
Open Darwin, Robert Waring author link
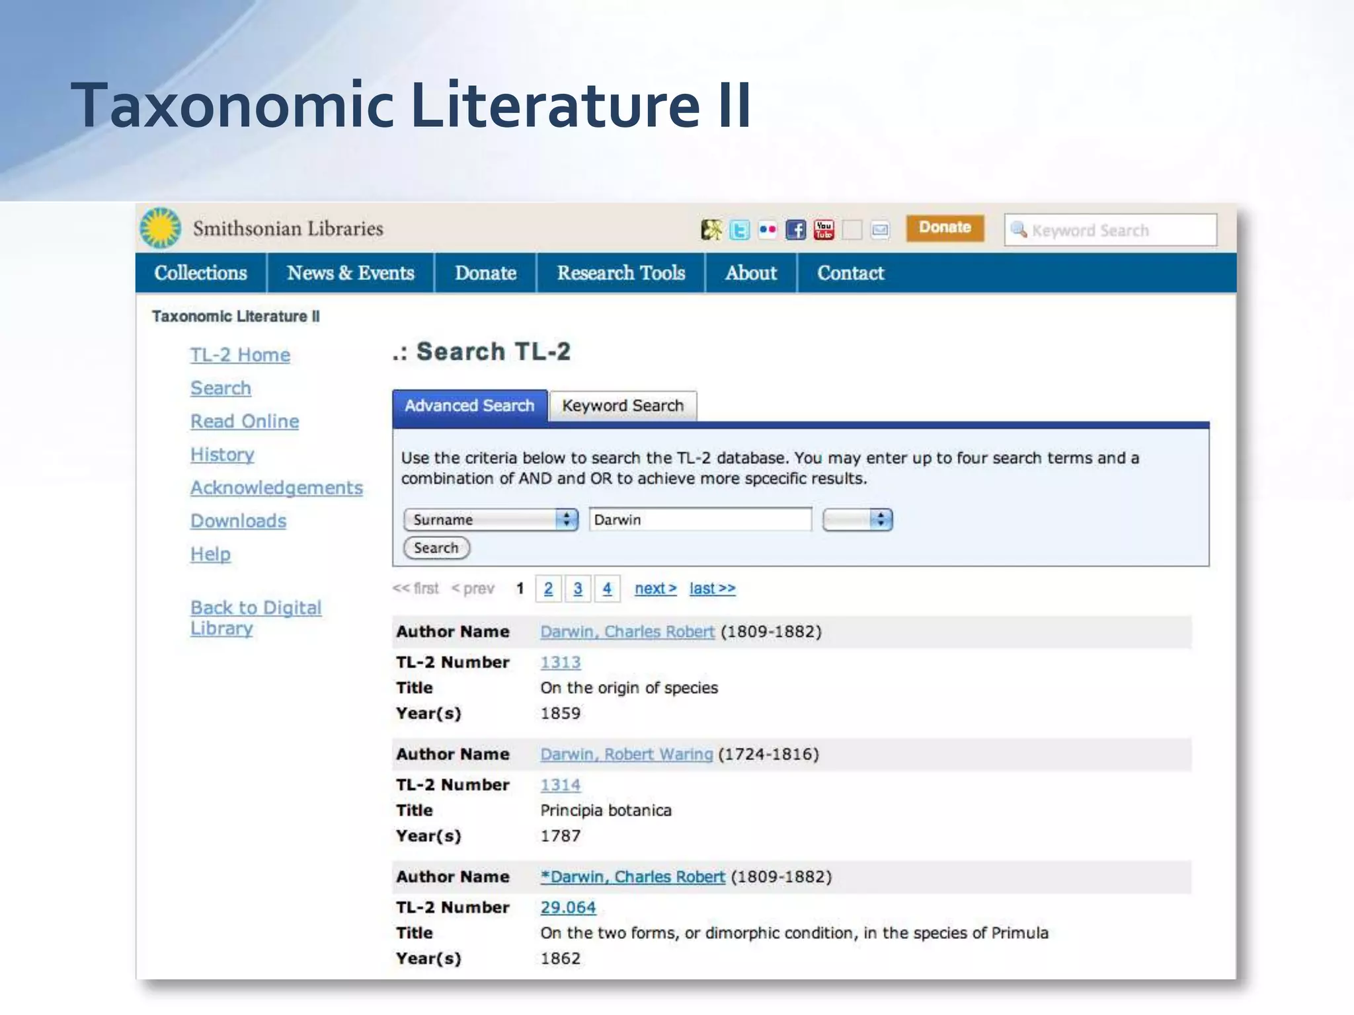627,755
